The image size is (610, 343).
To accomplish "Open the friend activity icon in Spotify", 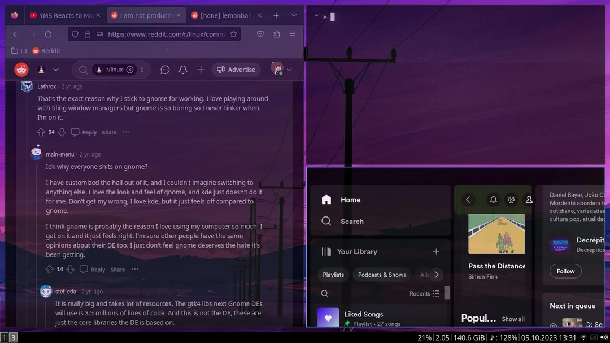I will tap(511, 199).
